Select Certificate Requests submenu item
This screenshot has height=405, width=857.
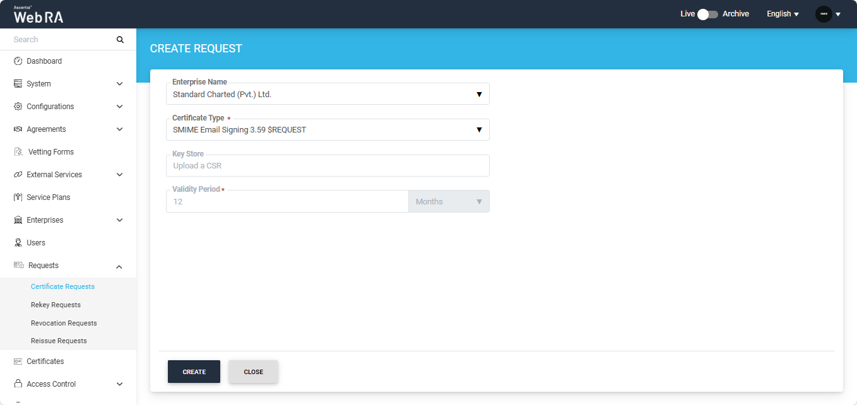[x=62, y=286]
